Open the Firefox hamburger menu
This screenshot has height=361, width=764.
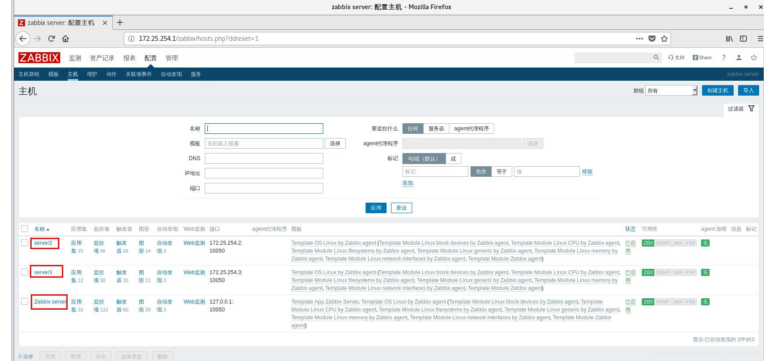click(x=760, y=39)
